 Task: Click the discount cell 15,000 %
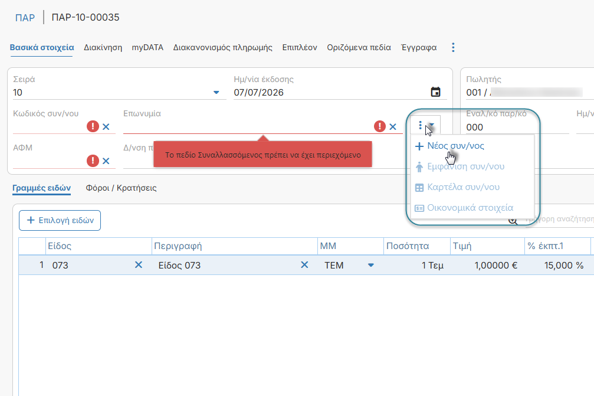point(557,265)
